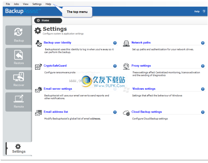Viewport: 208px width, 163px height.
Task: Click the BackupAssist logo
Action: tap(23, 11)
